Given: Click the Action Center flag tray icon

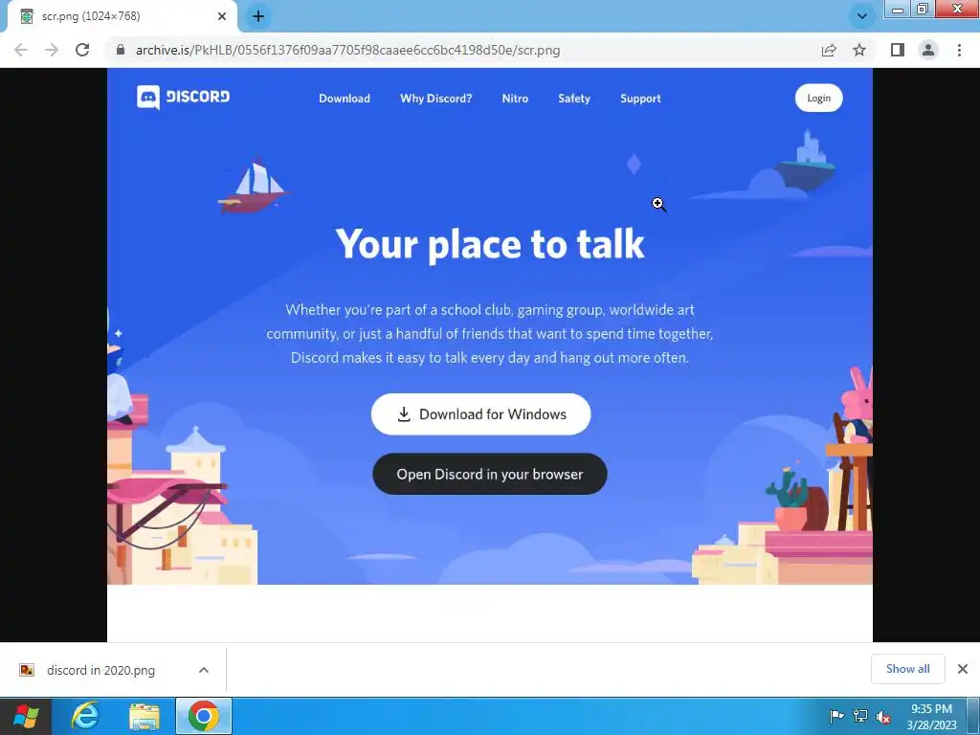Looking at the screenshot, I should [836, 716].
